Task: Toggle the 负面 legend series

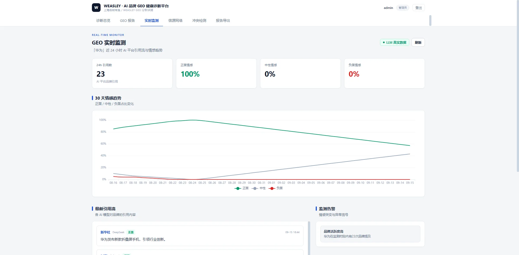Action: click(x=276, y=188)
